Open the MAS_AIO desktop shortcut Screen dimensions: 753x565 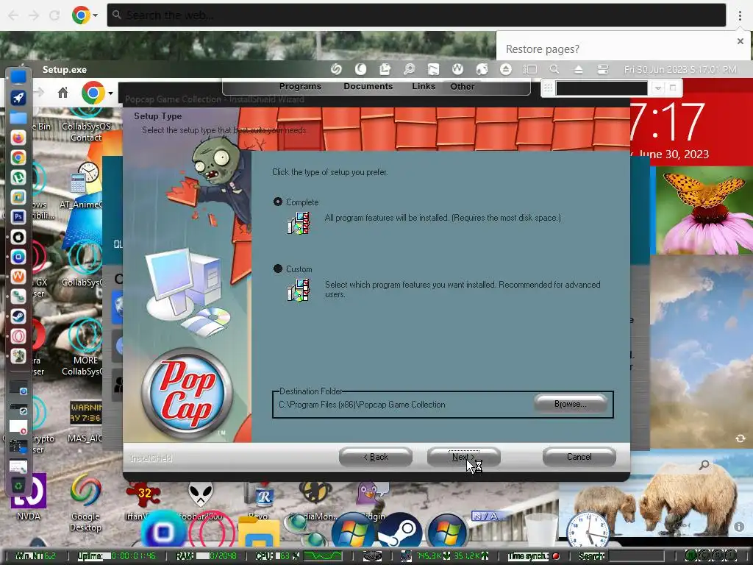(x=85, y=421)
